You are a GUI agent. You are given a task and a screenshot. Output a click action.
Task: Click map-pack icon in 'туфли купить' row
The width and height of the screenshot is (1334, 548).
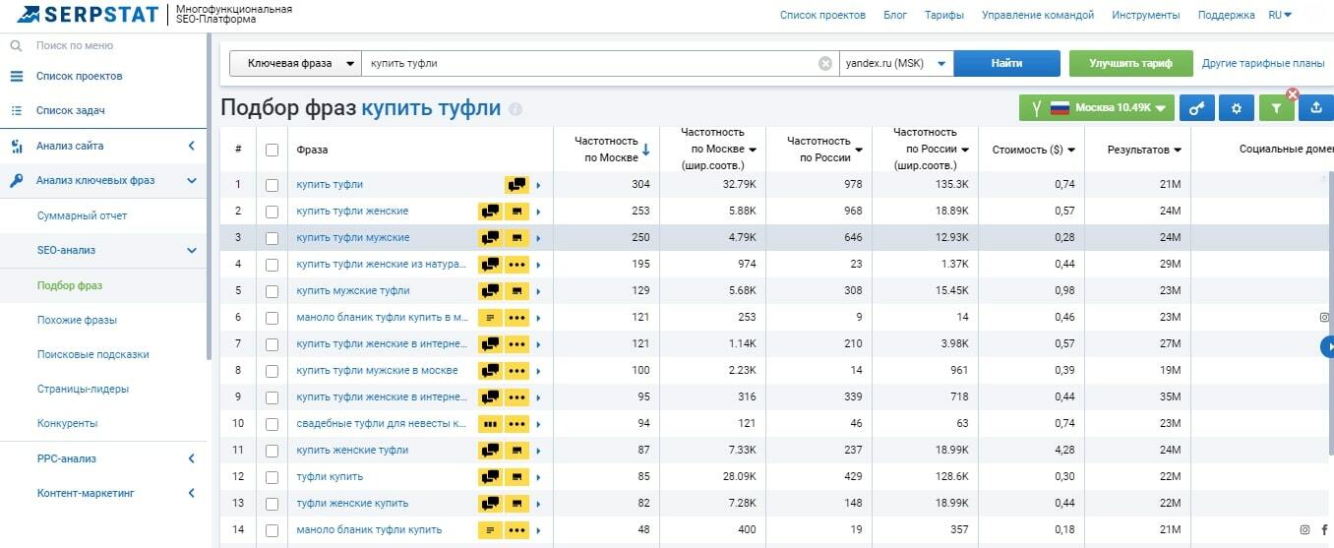[x=516, y=476]
